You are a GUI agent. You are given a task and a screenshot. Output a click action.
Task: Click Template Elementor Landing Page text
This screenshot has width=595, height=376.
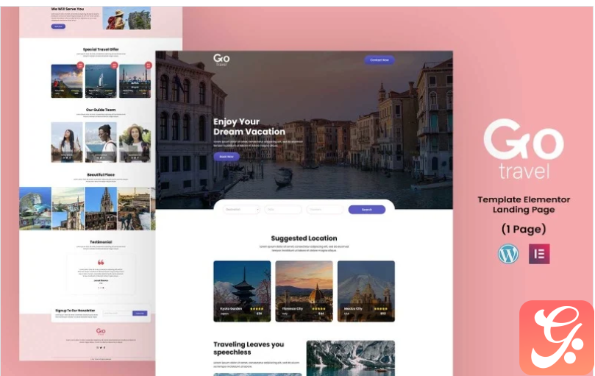tap(524, 205)
